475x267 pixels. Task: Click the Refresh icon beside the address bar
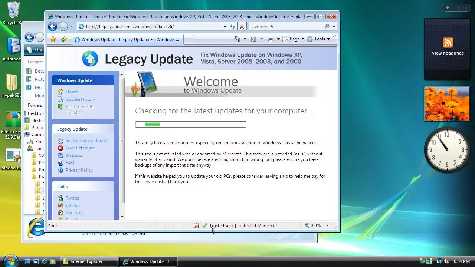[233, 27]
